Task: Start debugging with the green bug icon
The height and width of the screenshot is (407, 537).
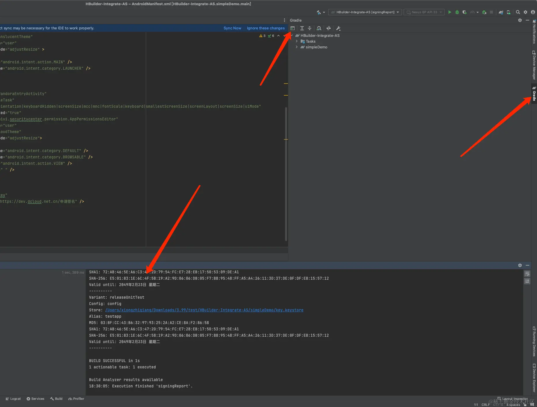Action: 457,12
